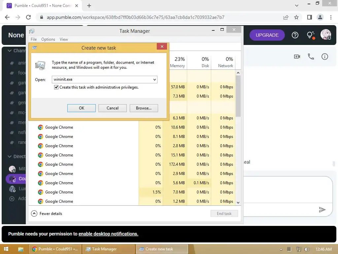This screenshot has width=338, height=254.
Task: Uncheck administrative privileges checkbox
Action: click(x=56, y=87)
